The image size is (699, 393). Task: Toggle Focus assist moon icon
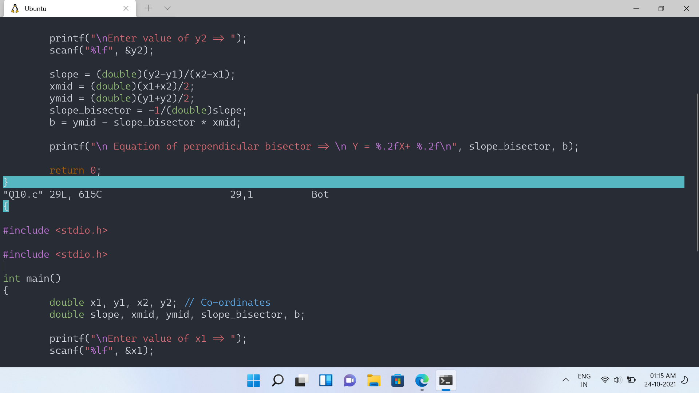pyautogui.click(x=684, y=380)
